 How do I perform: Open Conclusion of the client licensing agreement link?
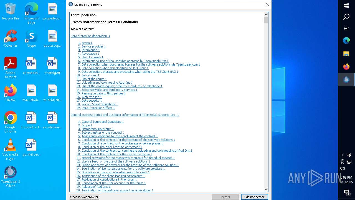click(112, 147)
